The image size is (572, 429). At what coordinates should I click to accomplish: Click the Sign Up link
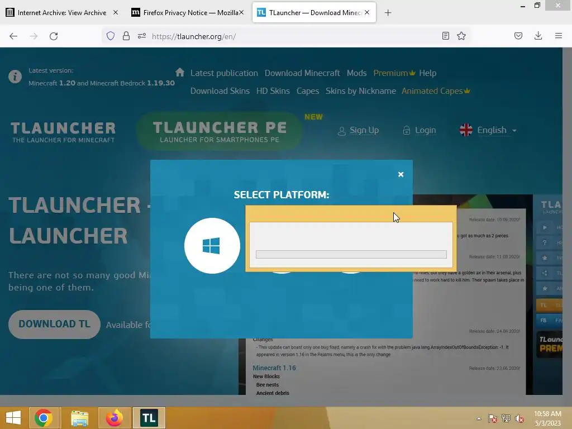click(358, 130)
